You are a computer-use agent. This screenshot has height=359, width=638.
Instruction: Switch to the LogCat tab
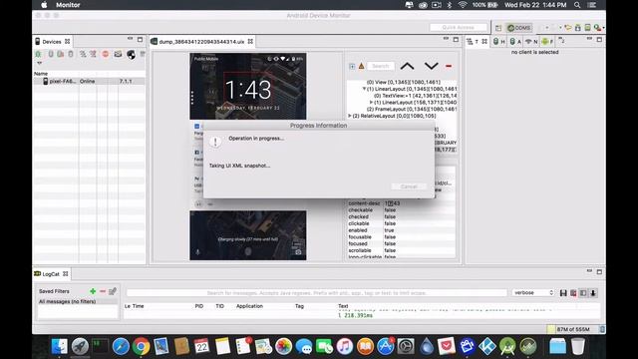pos(51,274)
